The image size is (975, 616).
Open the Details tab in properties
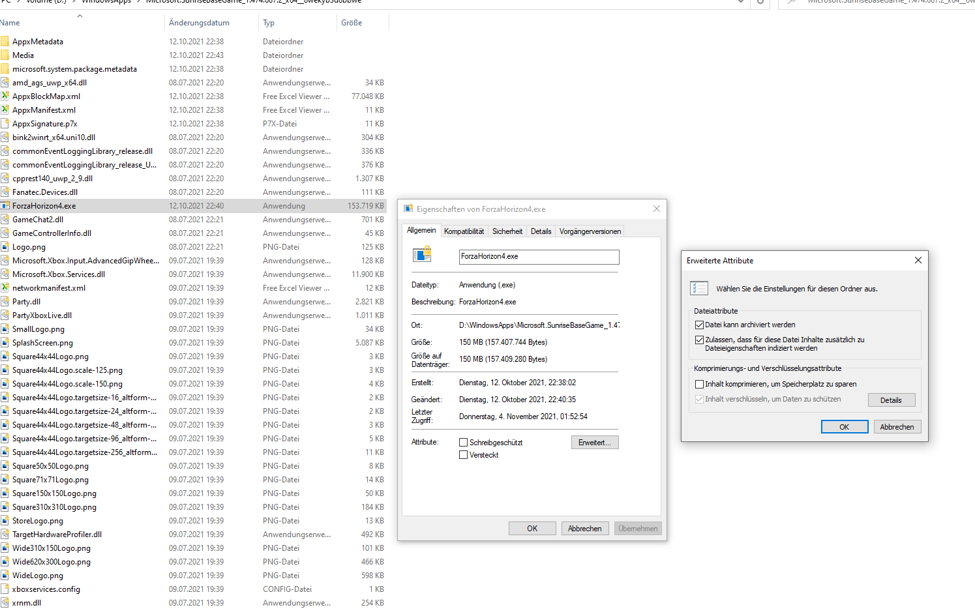pyautogui.click(x=541, y=231)
